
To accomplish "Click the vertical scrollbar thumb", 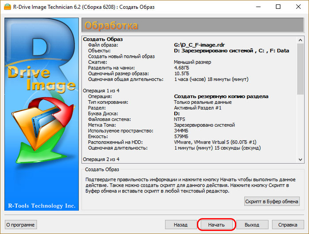I will 300,69.
